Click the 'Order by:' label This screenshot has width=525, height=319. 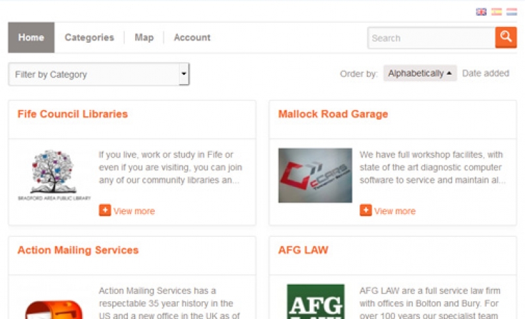click(x=358, y=74)
